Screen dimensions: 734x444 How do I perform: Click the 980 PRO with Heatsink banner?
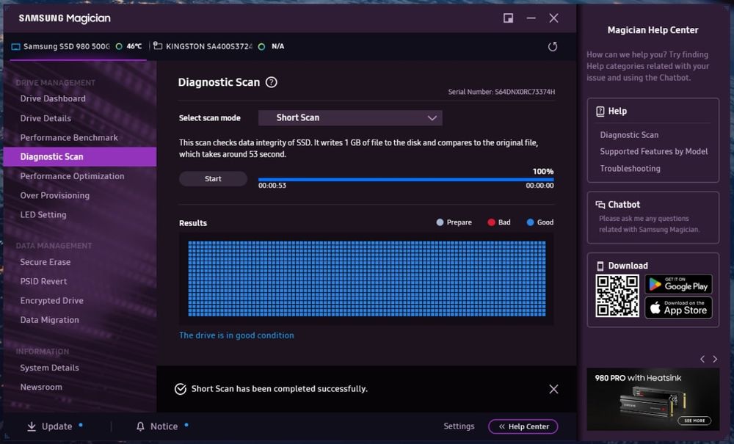[653, 399]
